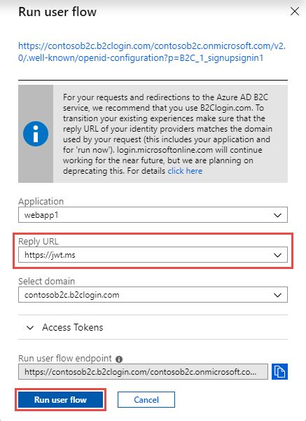Click the Access Tokens section heading

[73, 327]
